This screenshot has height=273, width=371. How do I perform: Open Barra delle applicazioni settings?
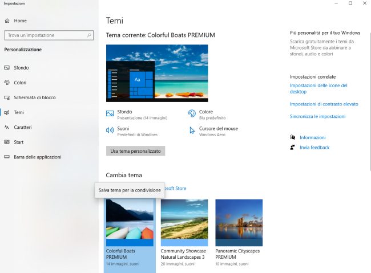(x=49, y=157)
